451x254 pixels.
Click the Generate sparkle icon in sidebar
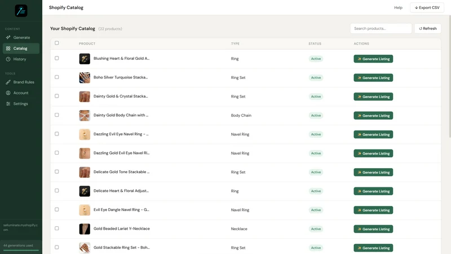pyautogui.click(x=8, y=37)
